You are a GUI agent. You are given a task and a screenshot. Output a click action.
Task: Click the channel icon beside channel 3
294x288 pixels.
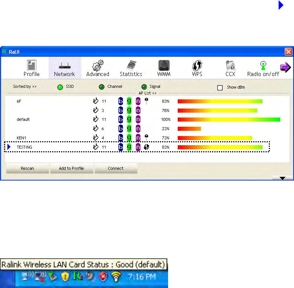(x=96, y=110)
